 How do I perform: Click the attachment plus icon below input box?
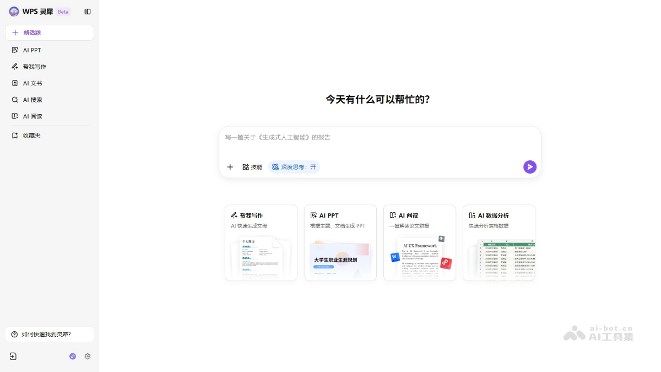(230, 166)
